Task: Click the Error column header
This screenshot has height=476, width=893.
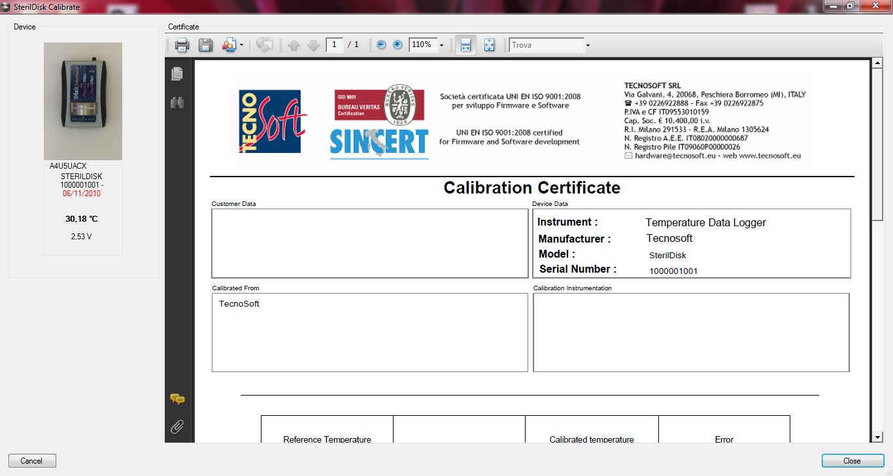Action: point(724,439)
